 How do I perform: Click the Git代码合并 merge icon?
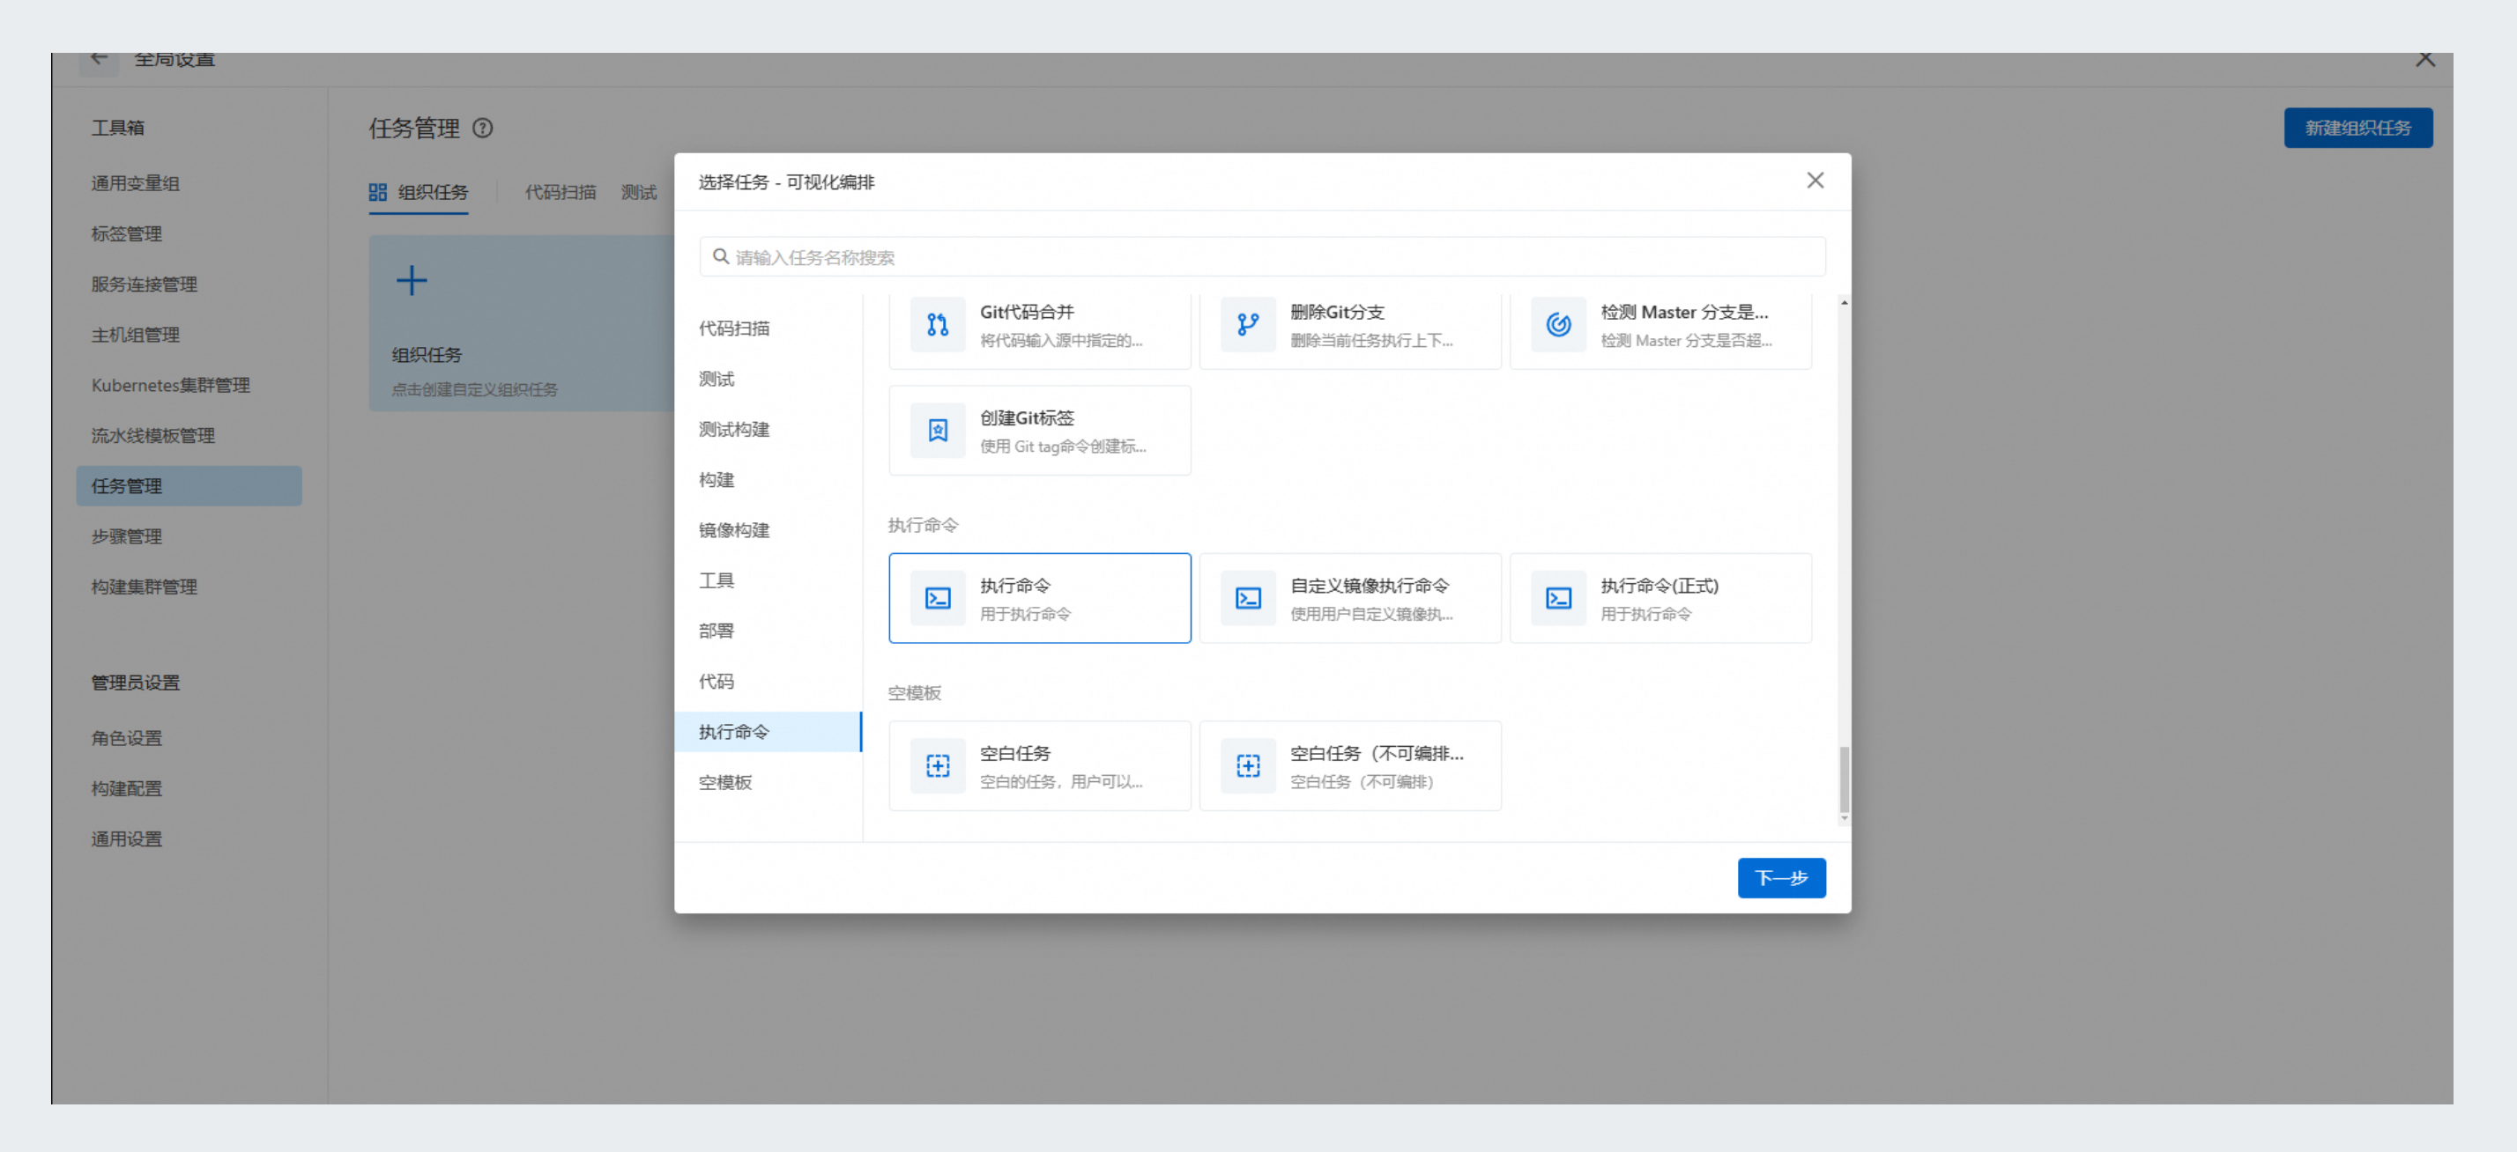[937, 324]
